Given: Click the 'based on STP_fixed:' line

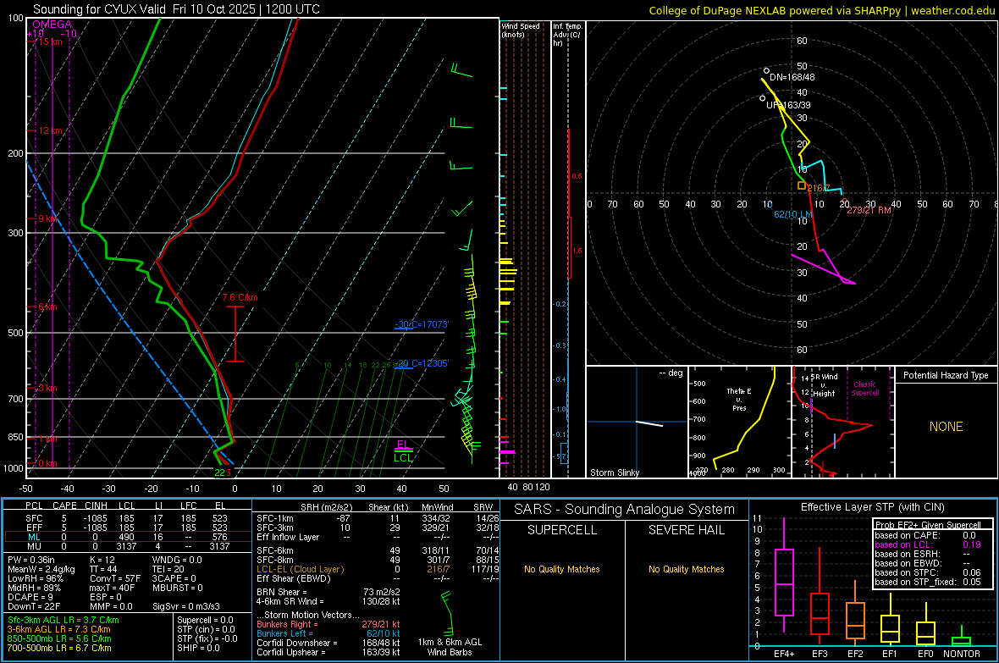Looking at the screenshot, I should tap(928, 582).
